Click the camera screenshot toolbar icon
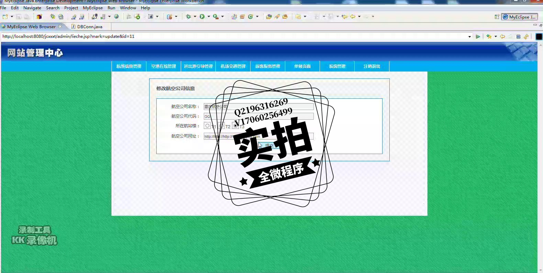The image size is (543, 273). 151,17
